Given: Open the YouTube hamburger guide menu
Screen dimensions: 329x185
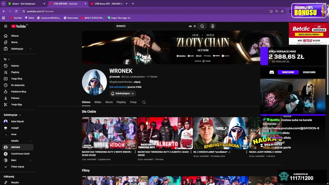Looking at the screenshot, I should click(5, 26).
